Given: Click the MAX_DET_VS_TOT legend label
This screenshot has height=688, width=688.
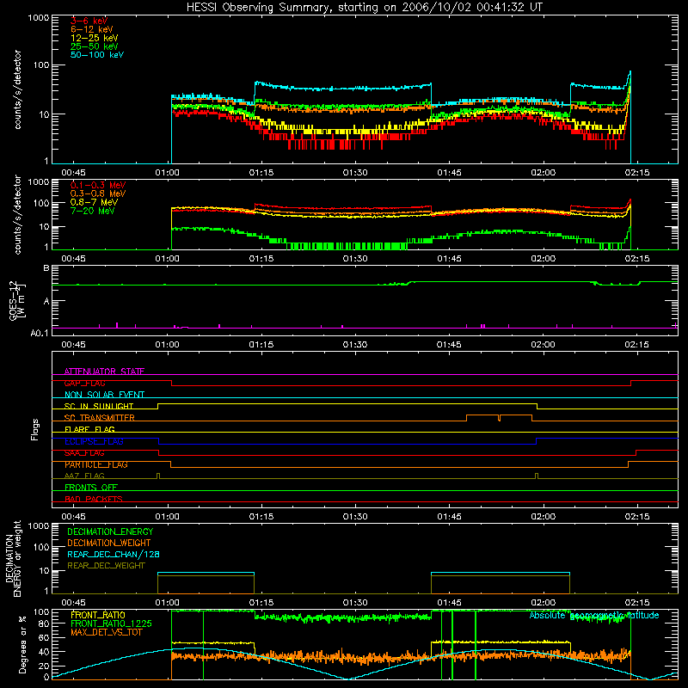Looking at the screenshot, I should point(106,632).
